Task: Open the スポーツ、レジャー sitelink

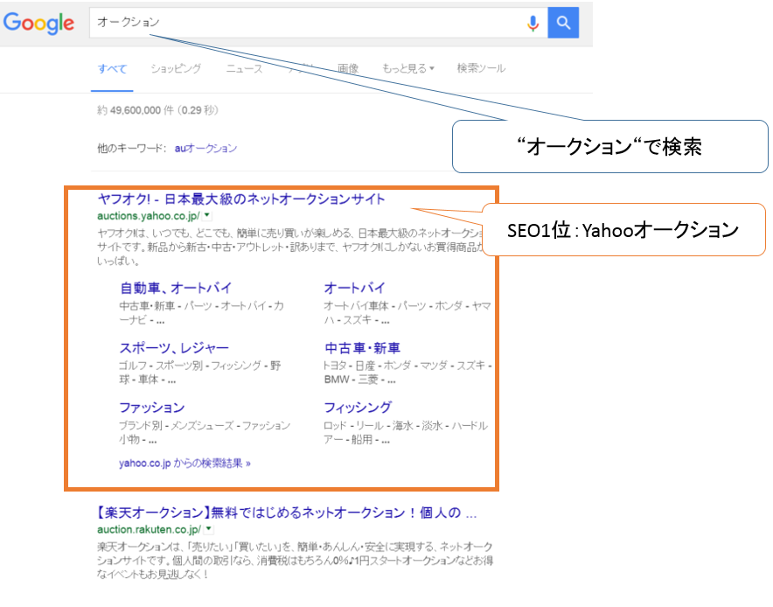Action: pos(174,348)
